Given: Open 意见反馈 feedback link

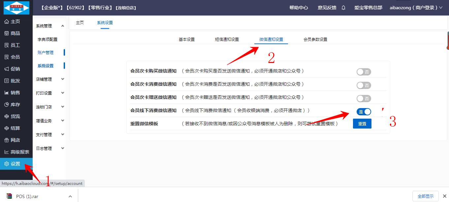Looking at the screenshot, I should 327,8.
